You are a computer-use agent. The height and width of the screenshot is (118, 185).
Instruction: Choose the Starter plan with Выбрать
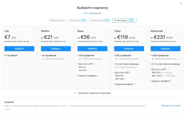click(56, 49)
